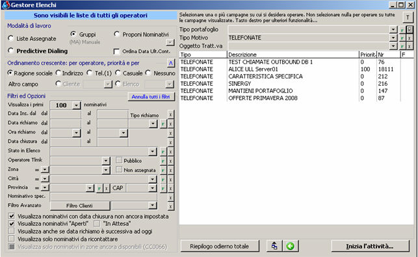Sort campaigns by Descrizione column header
418x257 pixels.
tap(293, 55)
